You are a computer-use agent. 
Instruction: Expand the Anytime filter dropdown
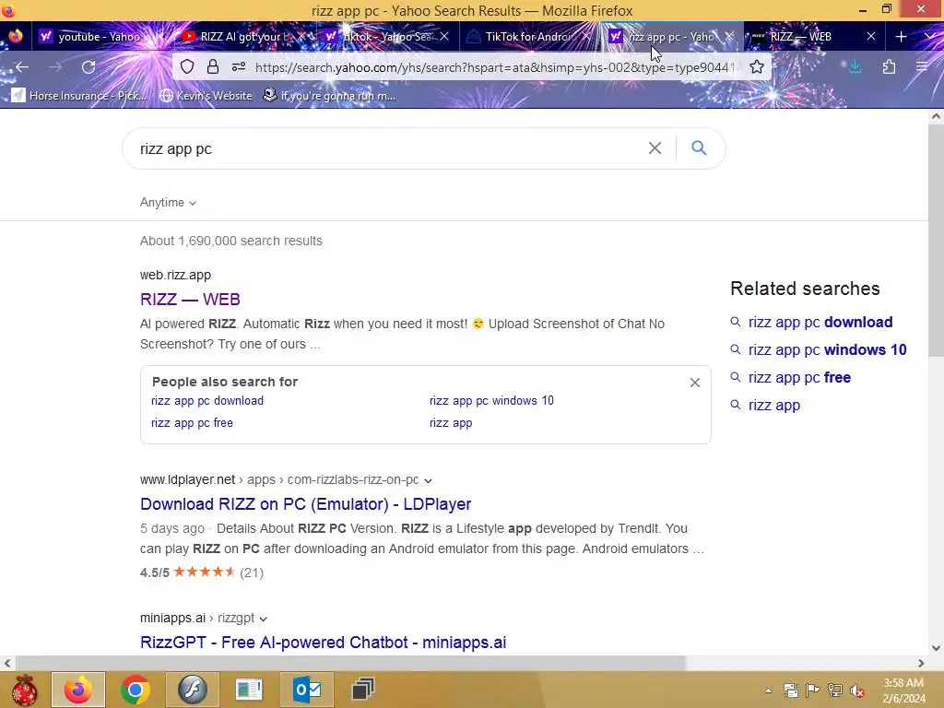pyautogui.click(x=169, y=203)
